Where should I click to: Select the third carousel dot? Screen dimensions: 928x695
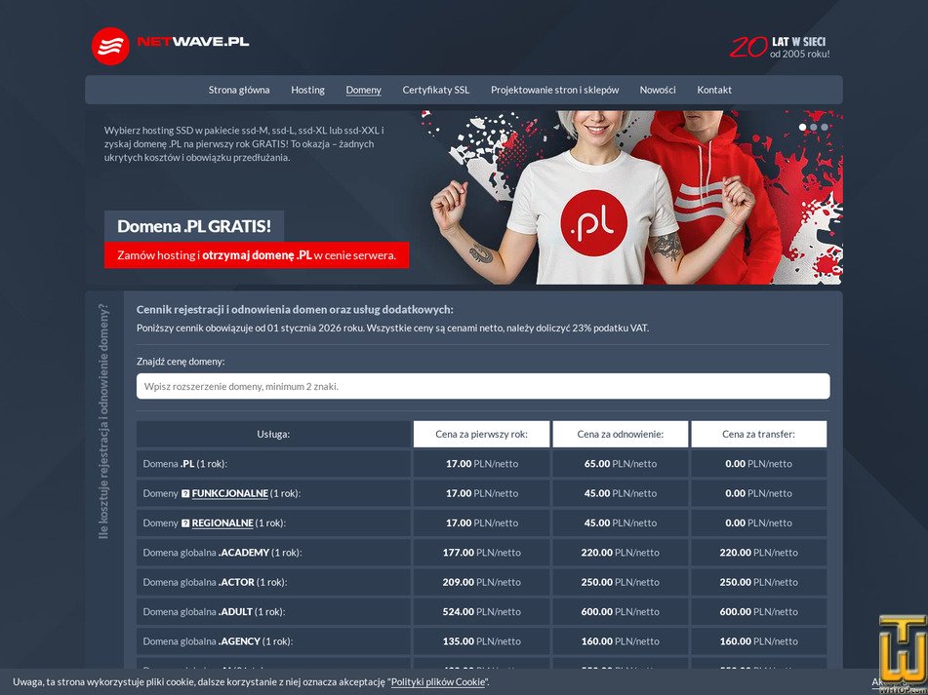pos(827,125)
